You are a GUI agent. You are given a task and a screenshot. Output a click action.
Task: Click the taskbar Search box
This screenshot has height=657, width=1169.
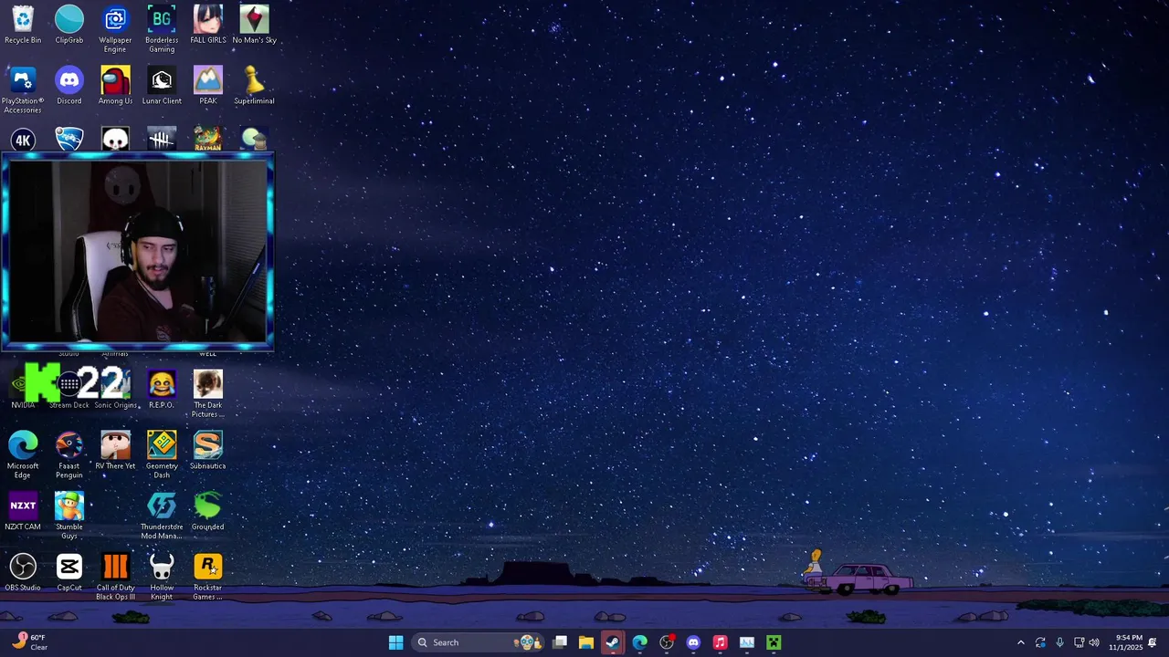(478, 642)
